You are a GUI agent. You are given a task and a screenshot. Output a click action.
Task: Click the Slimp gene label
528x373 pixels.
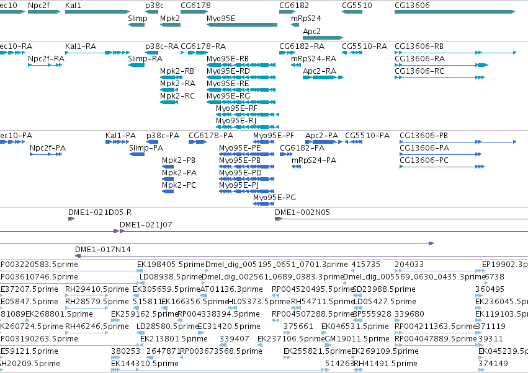138,18
